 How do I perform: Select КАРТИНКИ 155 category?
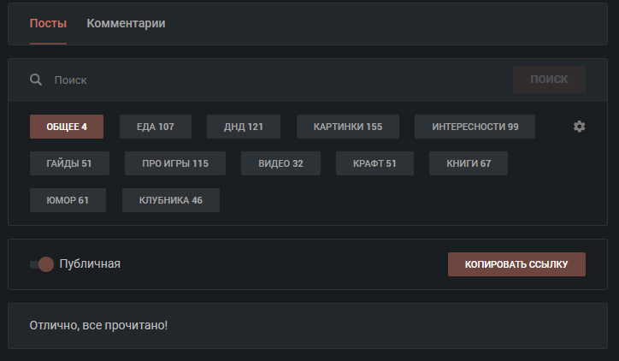pyautogui.click(x=348, y=127)
